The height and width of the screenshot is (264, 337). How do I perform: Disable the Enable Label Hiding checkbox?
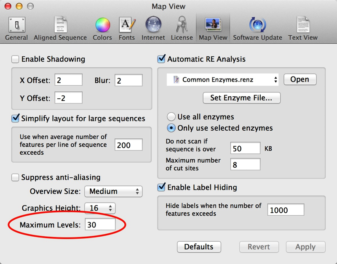pos(161,187)
